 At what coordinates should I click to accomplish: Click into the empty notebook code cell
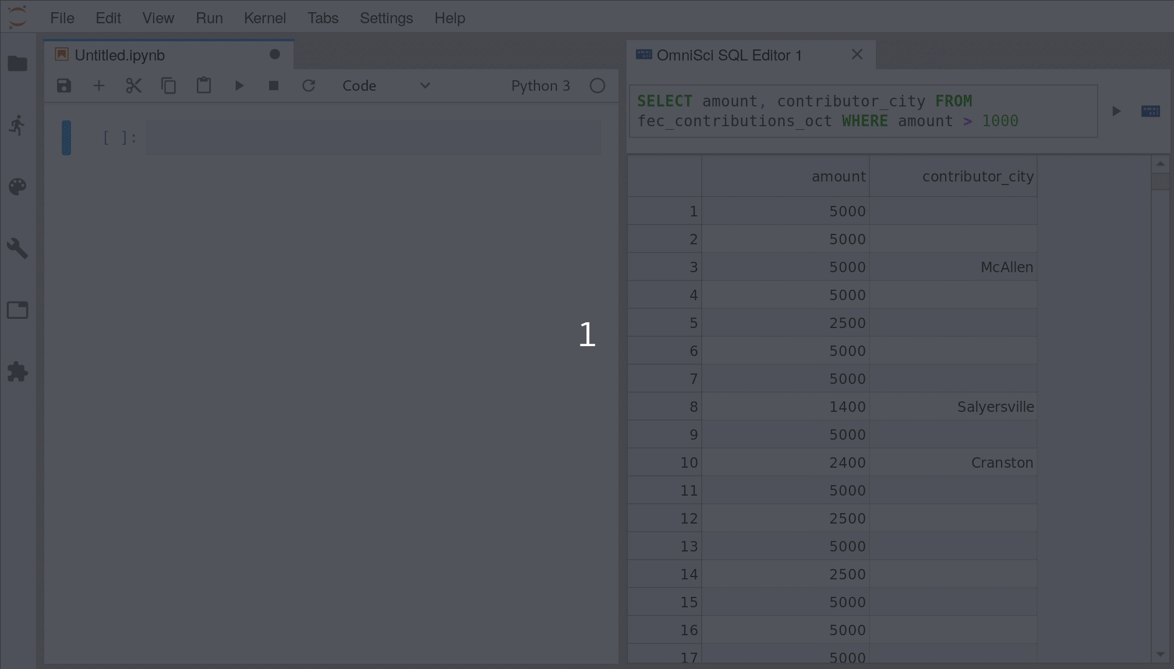[373, 138]
